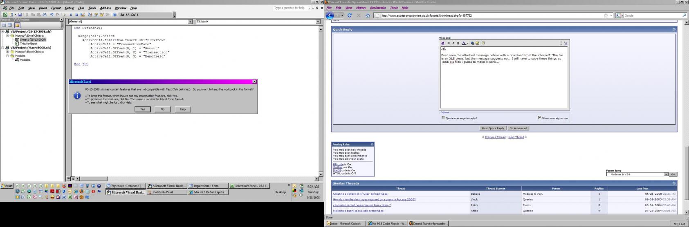
Task: Open the Insert menu in Visual Basic
Action: pos(43,8)
